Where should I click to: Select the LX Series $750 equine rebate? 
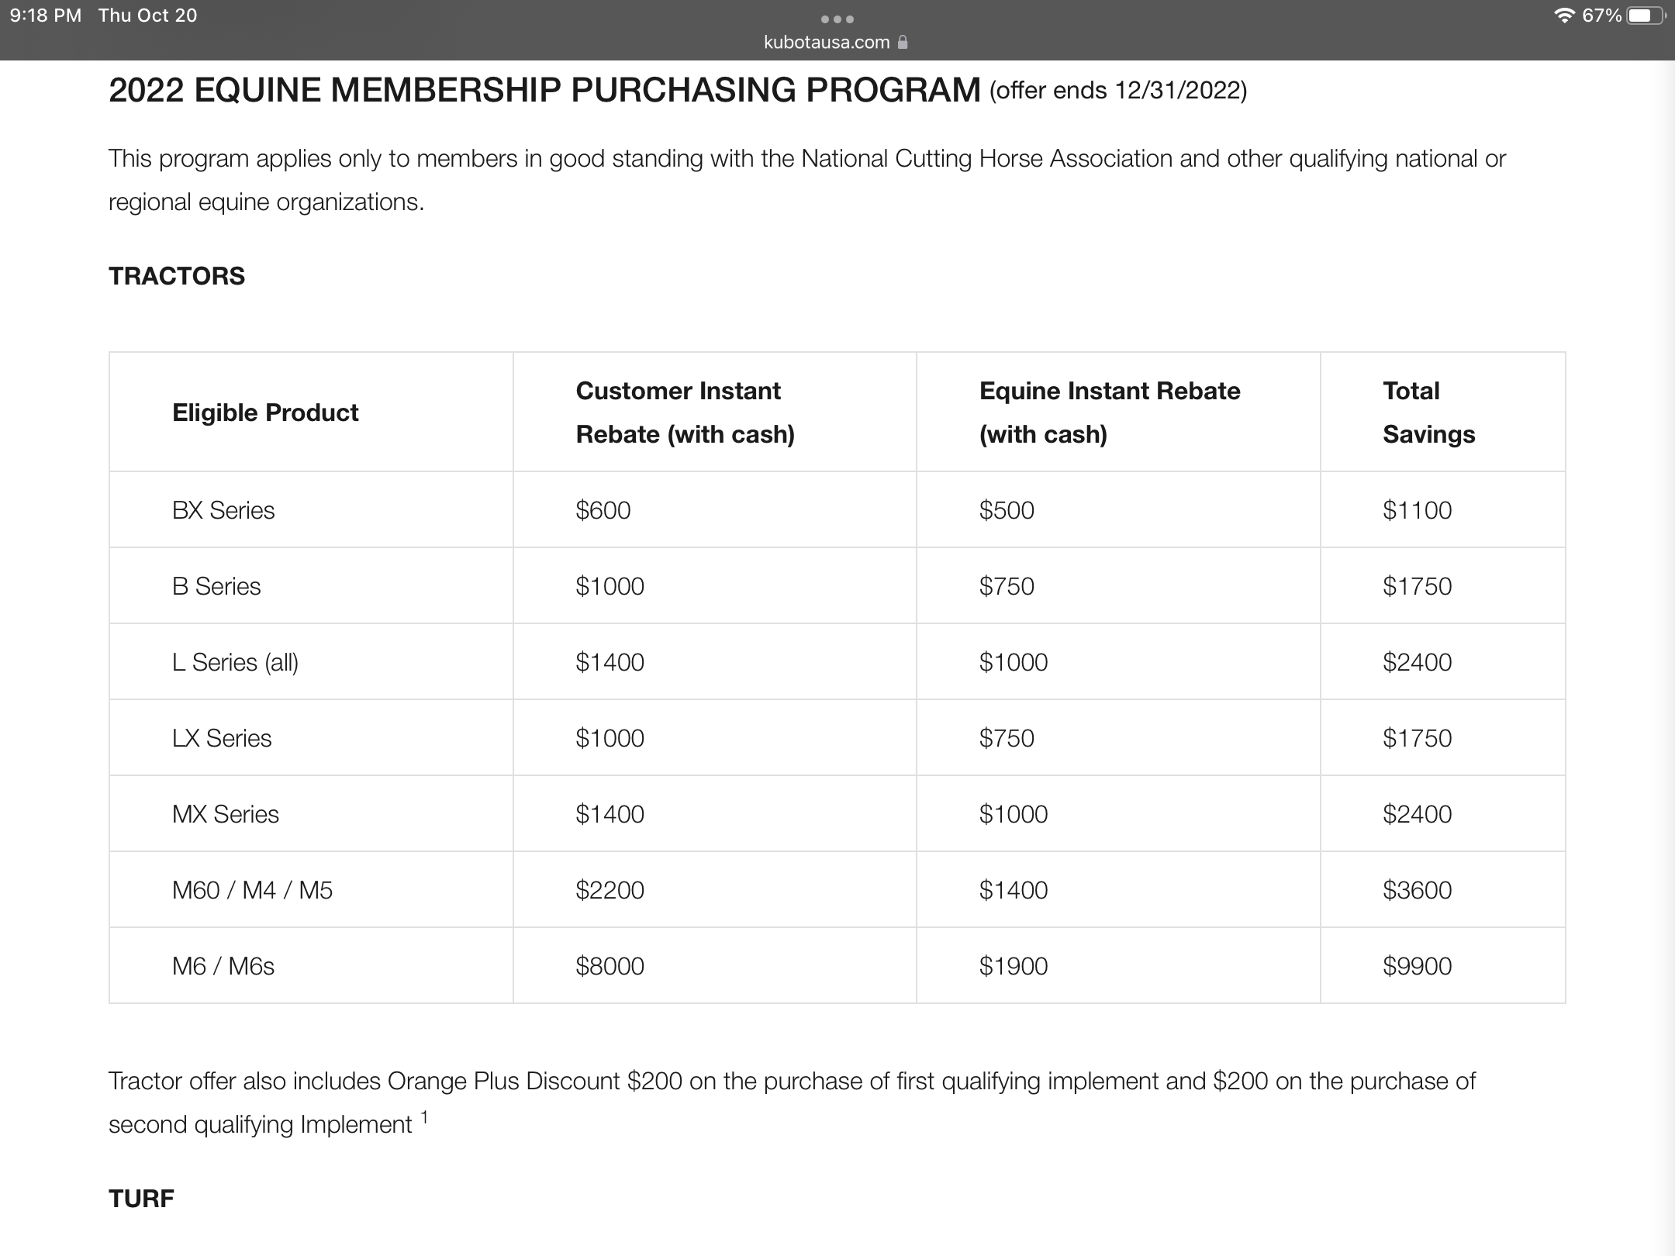[1007, 738]
